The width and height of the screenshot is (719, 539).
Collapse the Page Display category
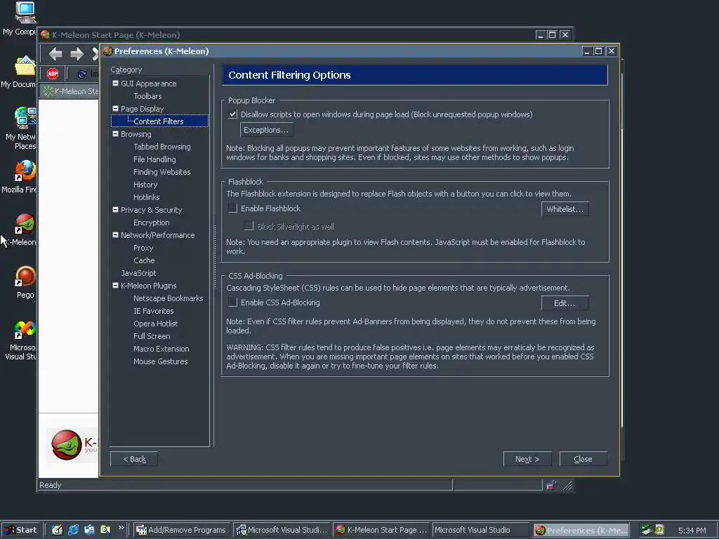[116, 109]
